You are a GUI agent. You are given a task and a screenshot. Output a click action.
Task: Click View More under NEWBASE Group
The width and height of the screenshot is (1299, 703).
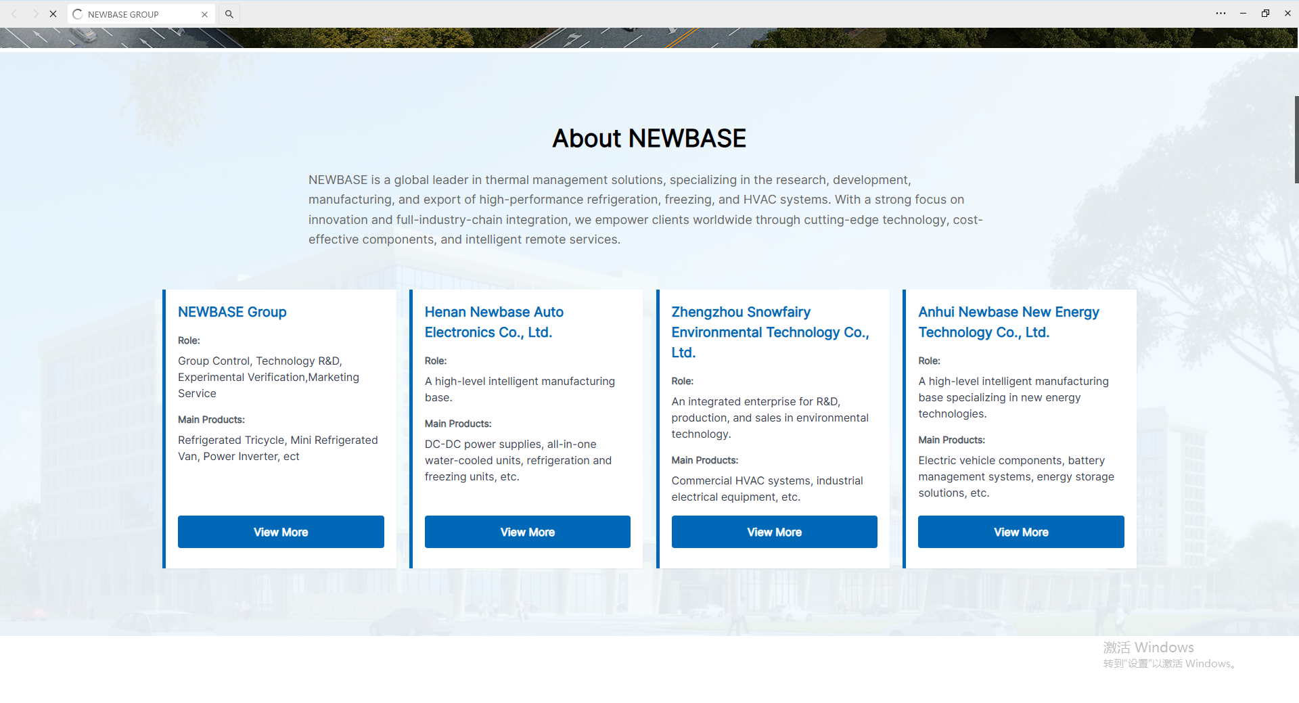pos(281,532)
